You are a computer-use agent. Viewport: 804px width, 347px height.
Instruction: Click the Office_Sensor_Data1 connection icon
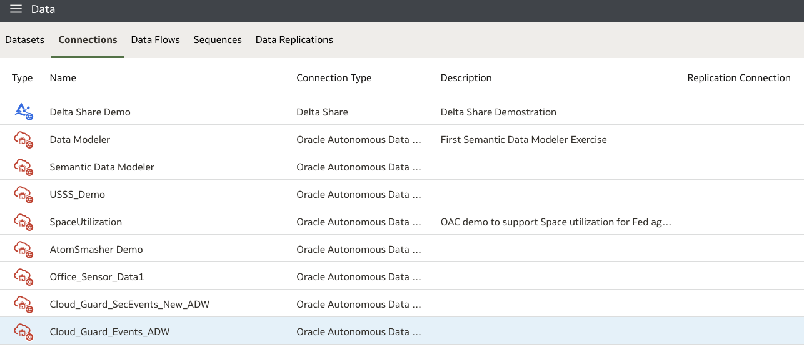(23, 276)
